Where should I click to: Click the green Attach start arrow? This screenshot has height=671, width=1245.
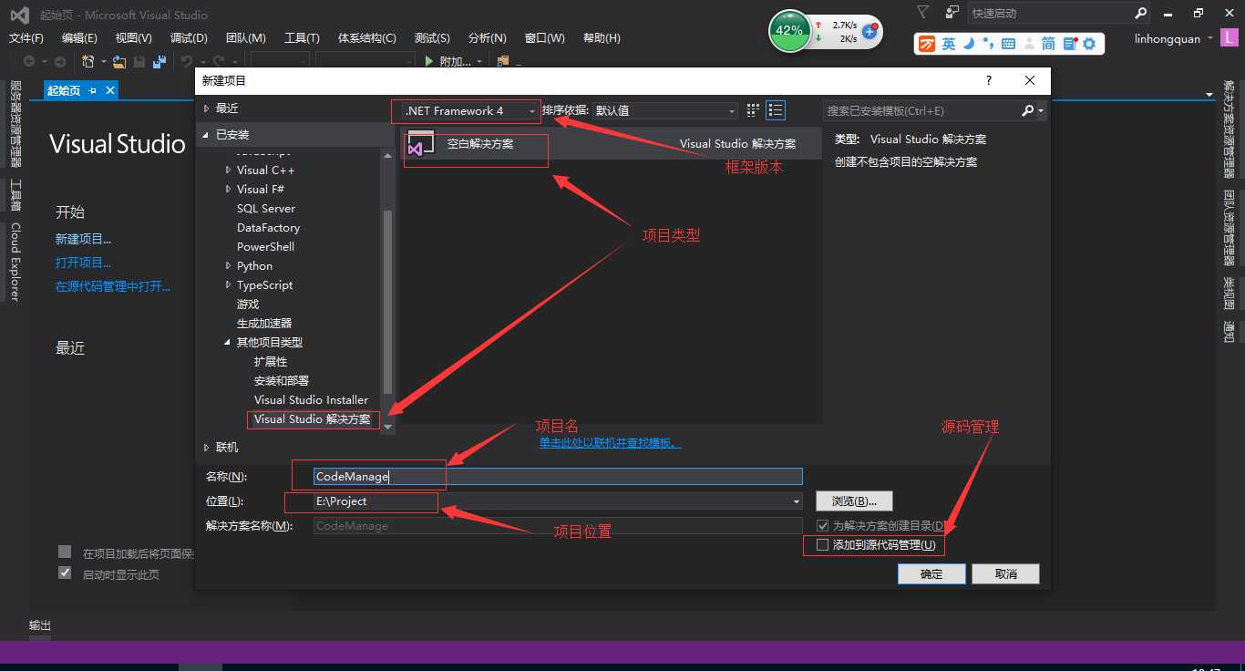coord(430,61)
